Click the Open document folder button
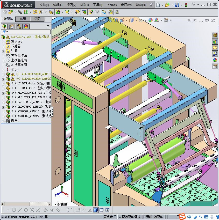 167,5
